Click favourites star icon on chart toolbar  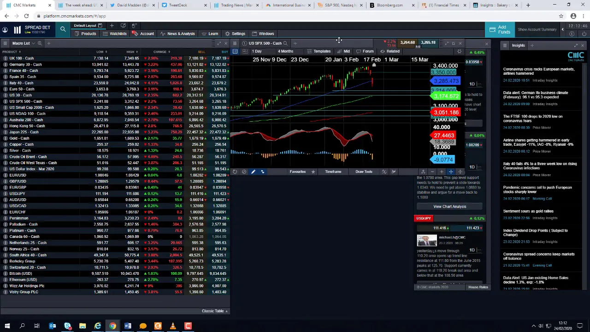pyautogui.click(x=313, y=172)
